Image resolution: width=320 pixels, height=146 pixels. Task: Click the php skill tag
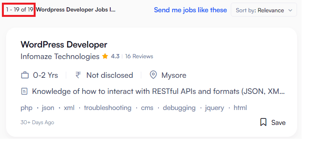pyautogui.click(x=26, y=108)
